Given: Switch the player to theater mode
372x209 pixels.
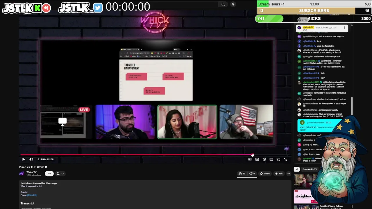Looking at the screenshot, I should coord(271,159).
